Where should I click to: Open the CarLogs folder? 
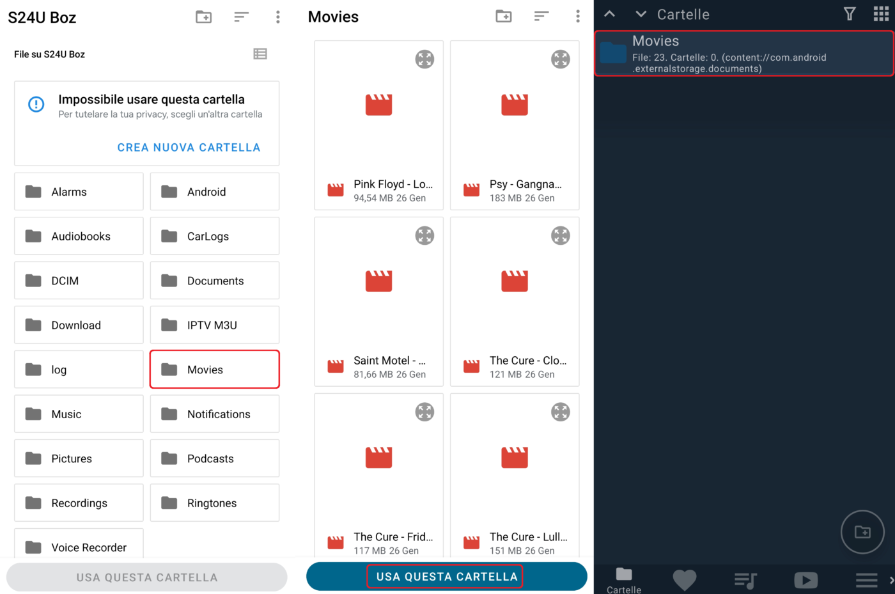[215, 236]
